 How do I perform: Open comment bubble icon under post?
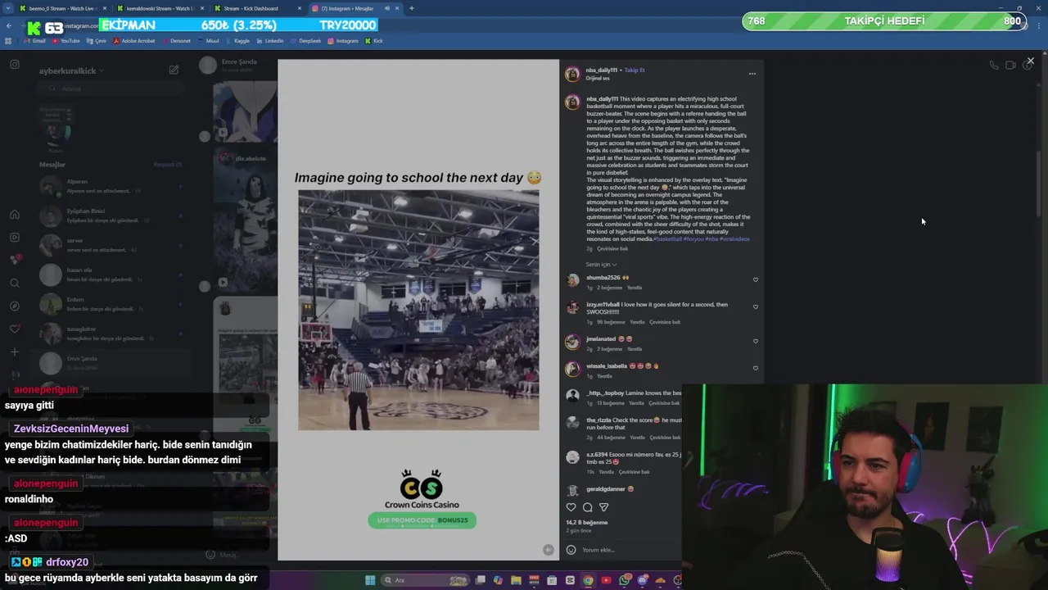pos(588,507)
